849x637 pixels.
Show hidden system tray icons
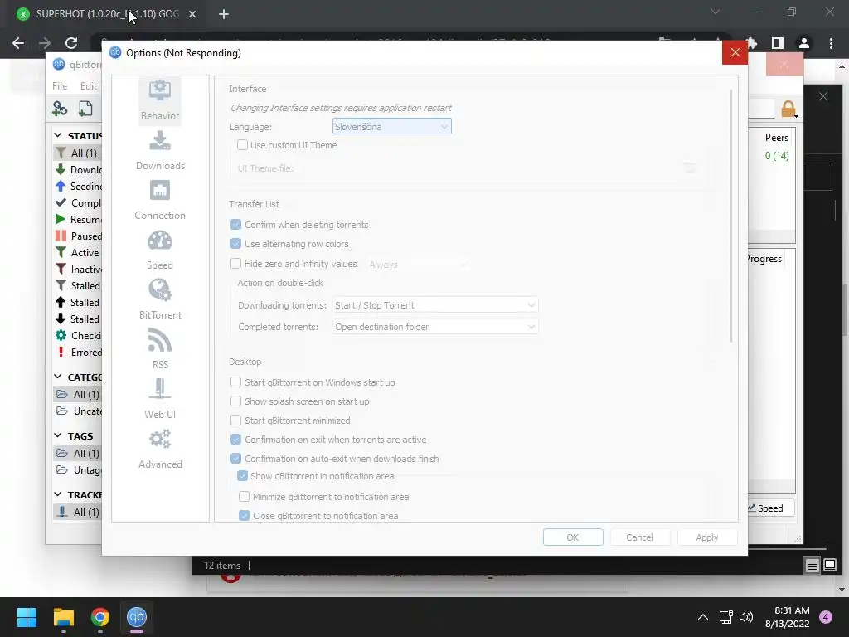point(703,617)
